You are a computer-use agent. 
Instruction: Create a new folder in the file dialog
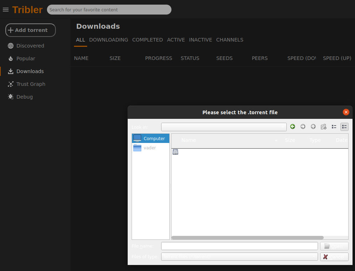tap(324, 127)
